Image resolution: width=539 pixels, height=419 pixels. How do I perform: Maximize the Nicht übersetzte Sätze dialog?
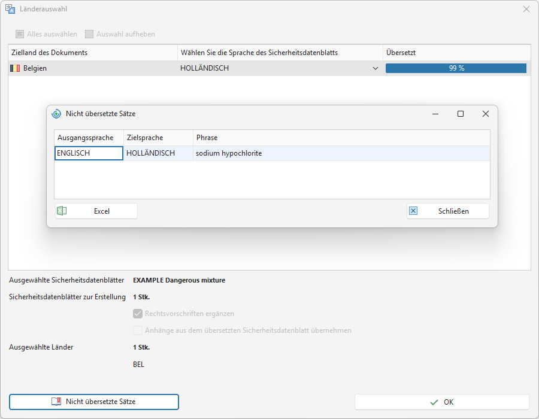(x=461, y=114)
